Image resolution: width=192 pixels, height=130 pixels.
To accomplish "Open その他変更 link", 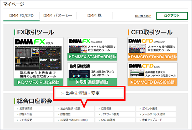I will click(33, 120).
